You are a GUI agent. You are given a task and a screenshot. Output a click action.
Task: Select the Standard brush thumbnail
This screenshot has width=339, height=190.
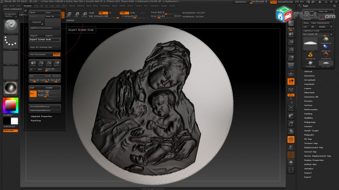pos(11,26)
